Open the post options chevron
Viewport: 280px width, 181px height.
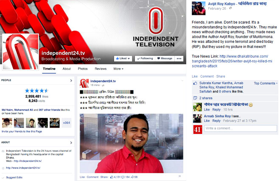pos(182,81)
